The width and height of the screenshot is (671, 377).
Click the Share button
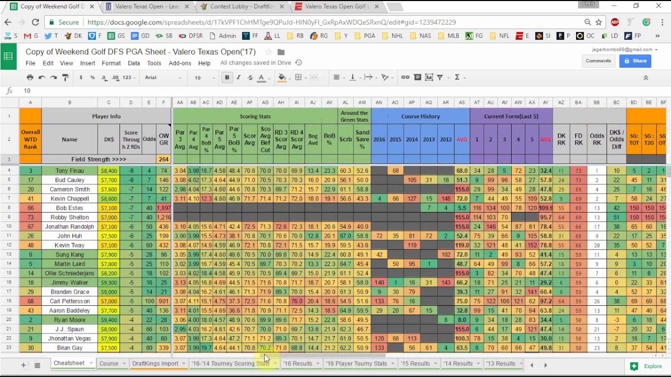[x=635, y=61]
